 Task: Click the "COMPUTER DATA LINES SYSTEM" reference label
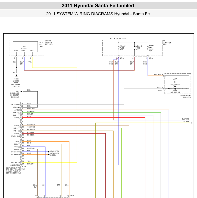point(54,153)
